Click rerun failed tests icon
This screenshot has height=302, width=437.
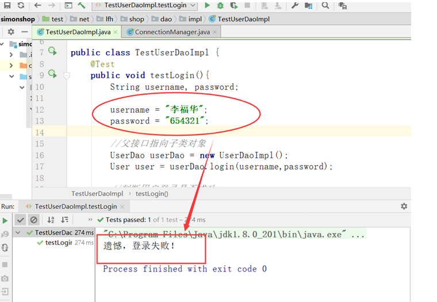coord(5,234)
